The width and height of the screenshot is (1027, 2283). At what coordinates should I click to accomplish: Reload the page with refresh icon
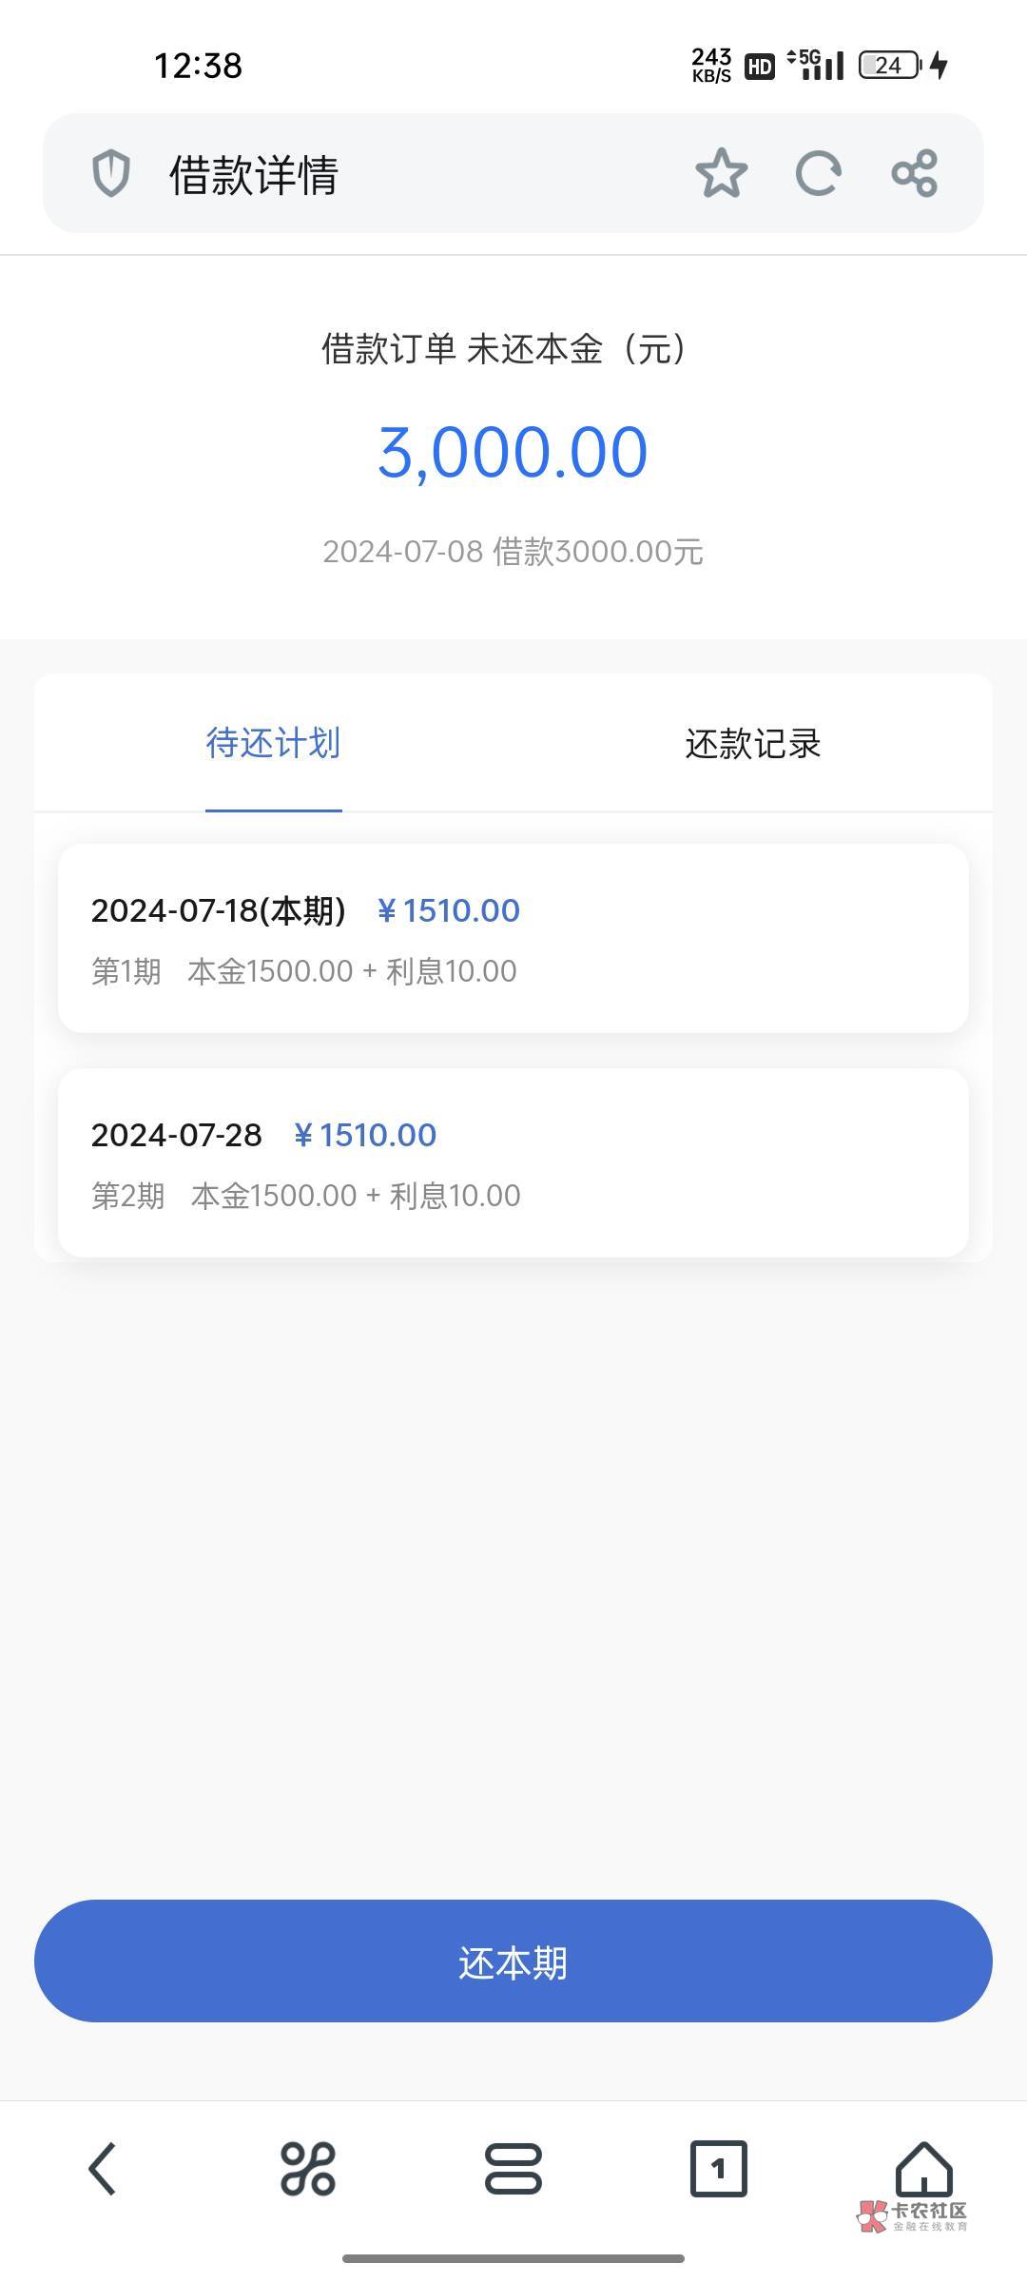[818, 173]
